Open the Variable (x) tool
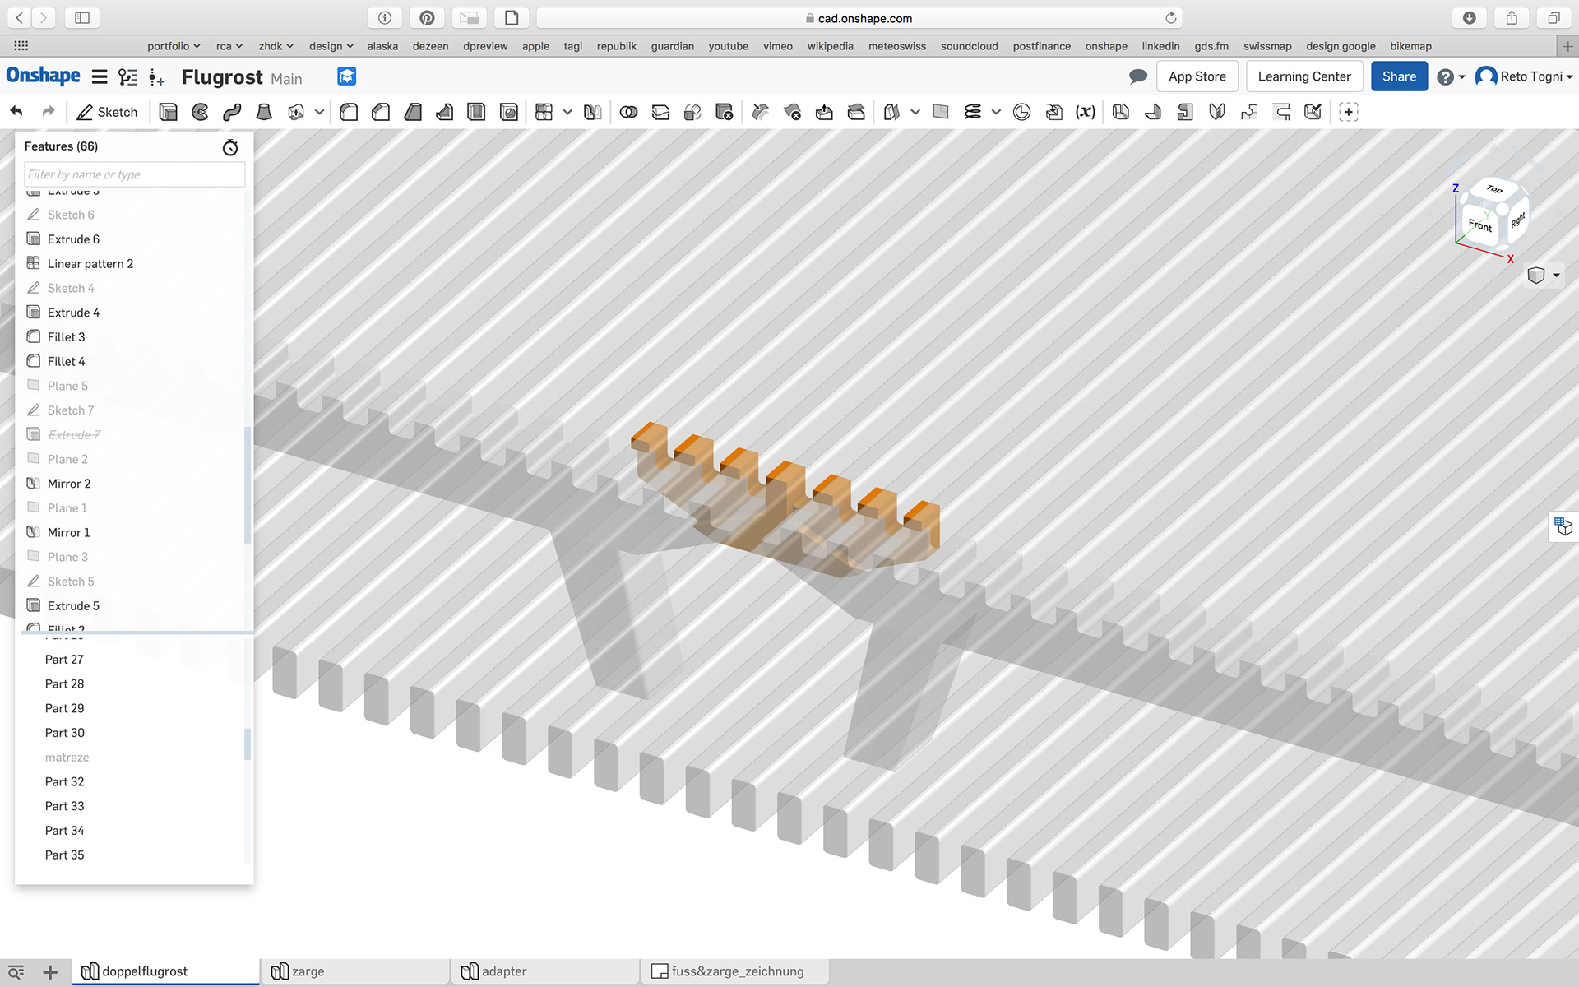The image size is (1579, 987). [x=1086, y=112]
